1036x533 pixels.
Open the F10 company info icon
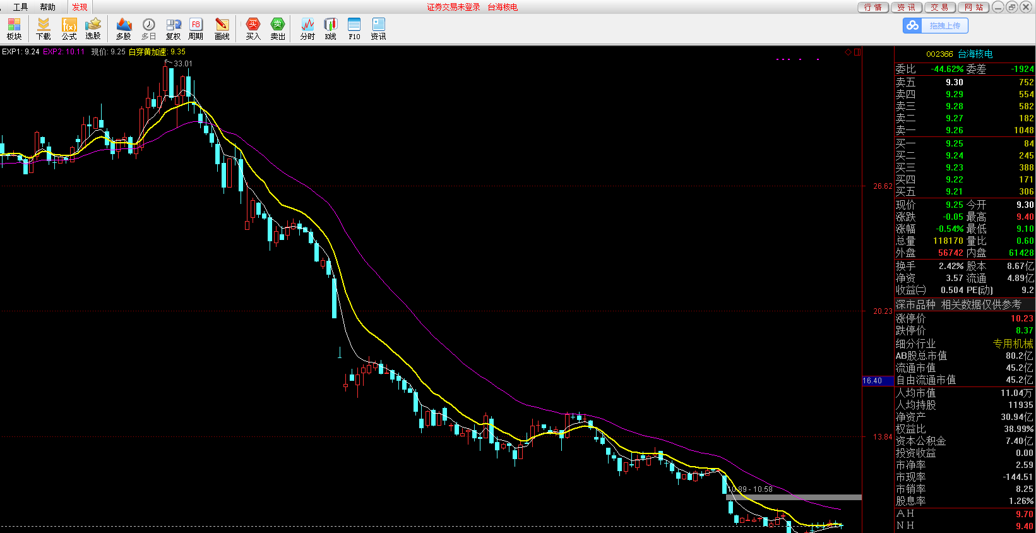point(354,28)
